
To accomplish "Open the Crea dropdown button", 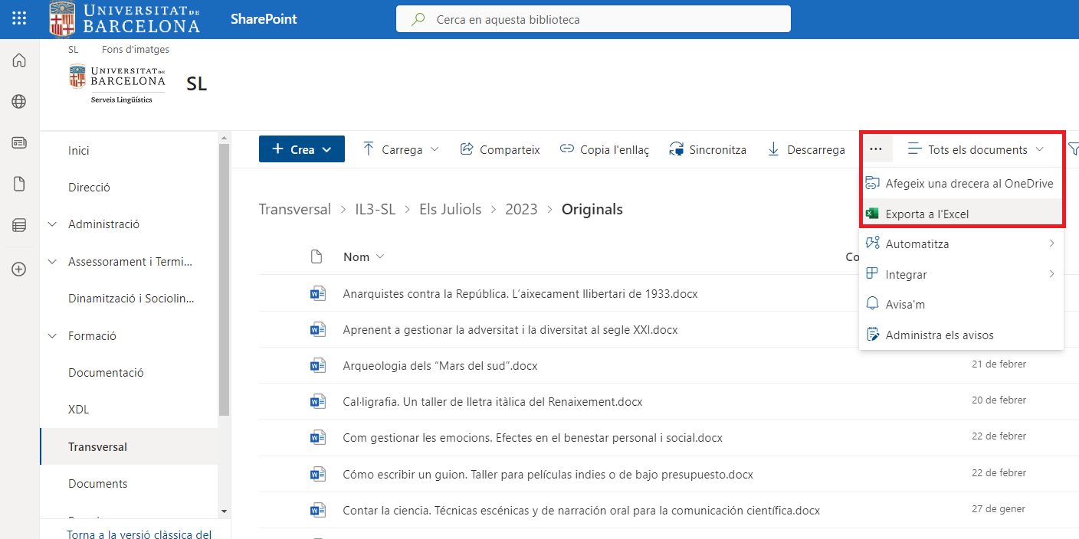I will tap(302, 149).
